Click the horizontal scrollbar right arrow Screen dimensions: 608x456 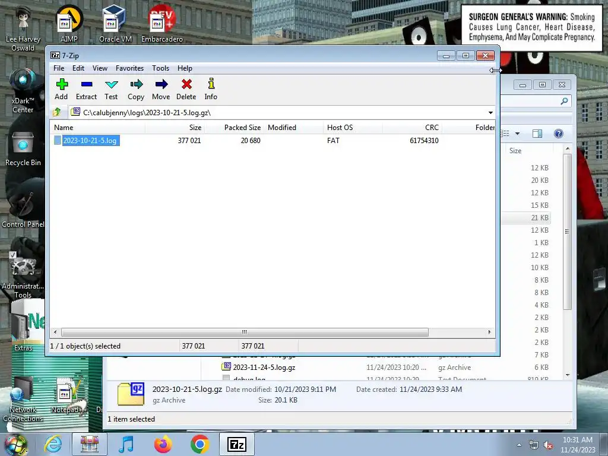coord(489,332)
